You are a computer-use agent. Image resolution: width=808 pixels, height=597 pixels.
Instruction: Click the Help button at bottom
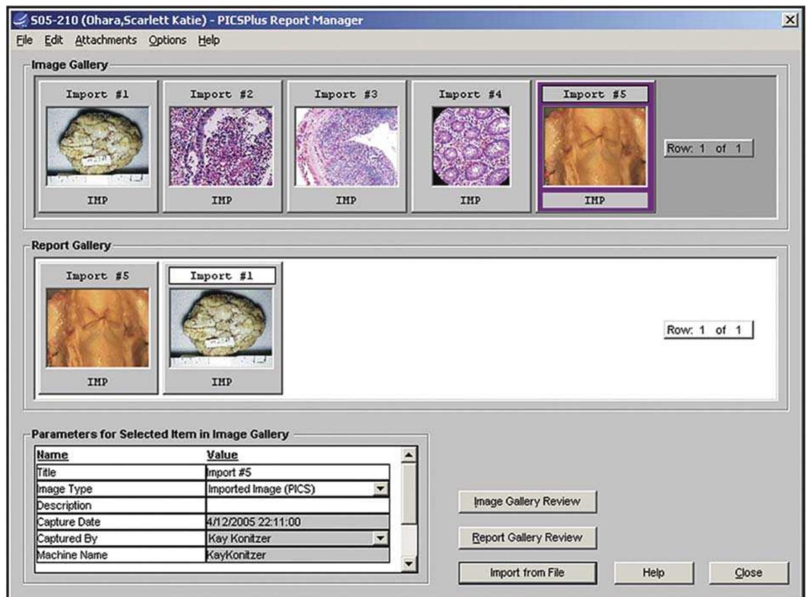653,573
